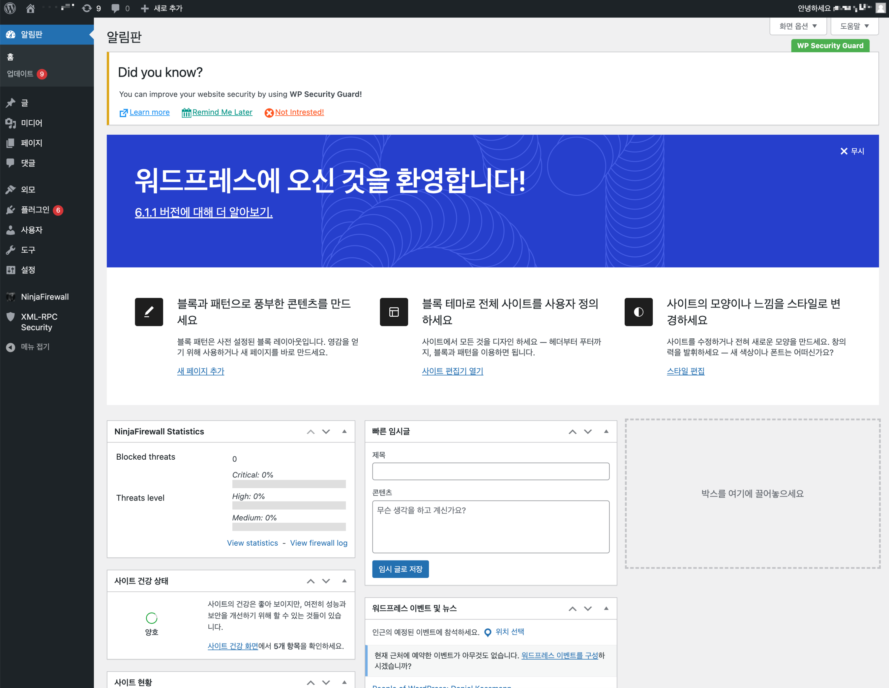Viewport: 889px width, 688px height.
Task: Open 새로 추가 in the admin bar
Action: tap(162, 8)
